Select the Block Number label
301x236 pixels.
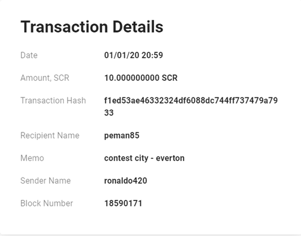coord(46,203)
